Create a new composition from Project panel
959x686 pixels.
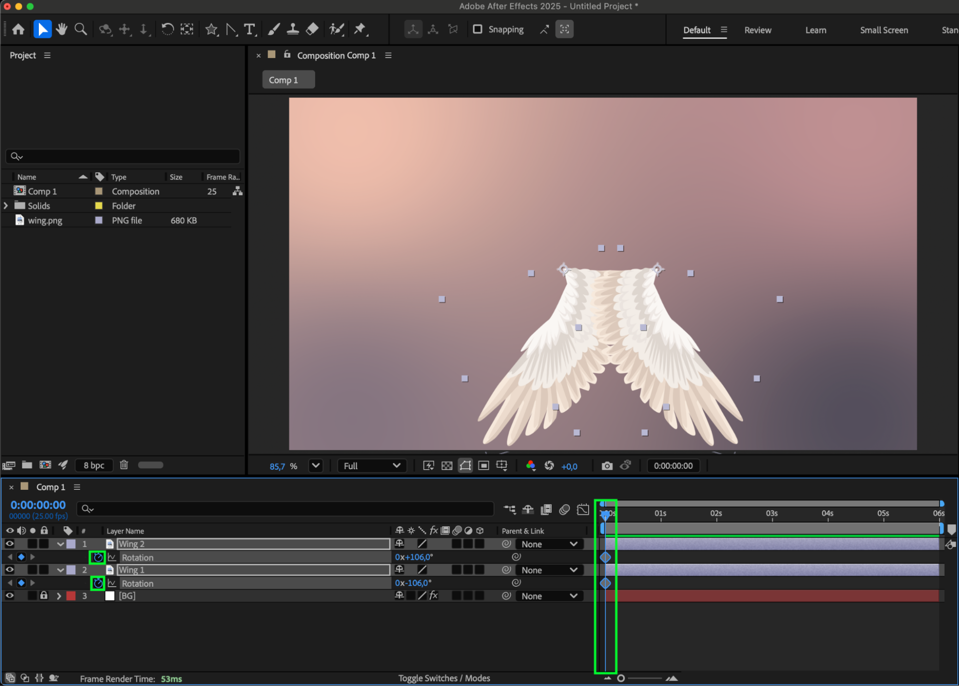click(45, 465)
